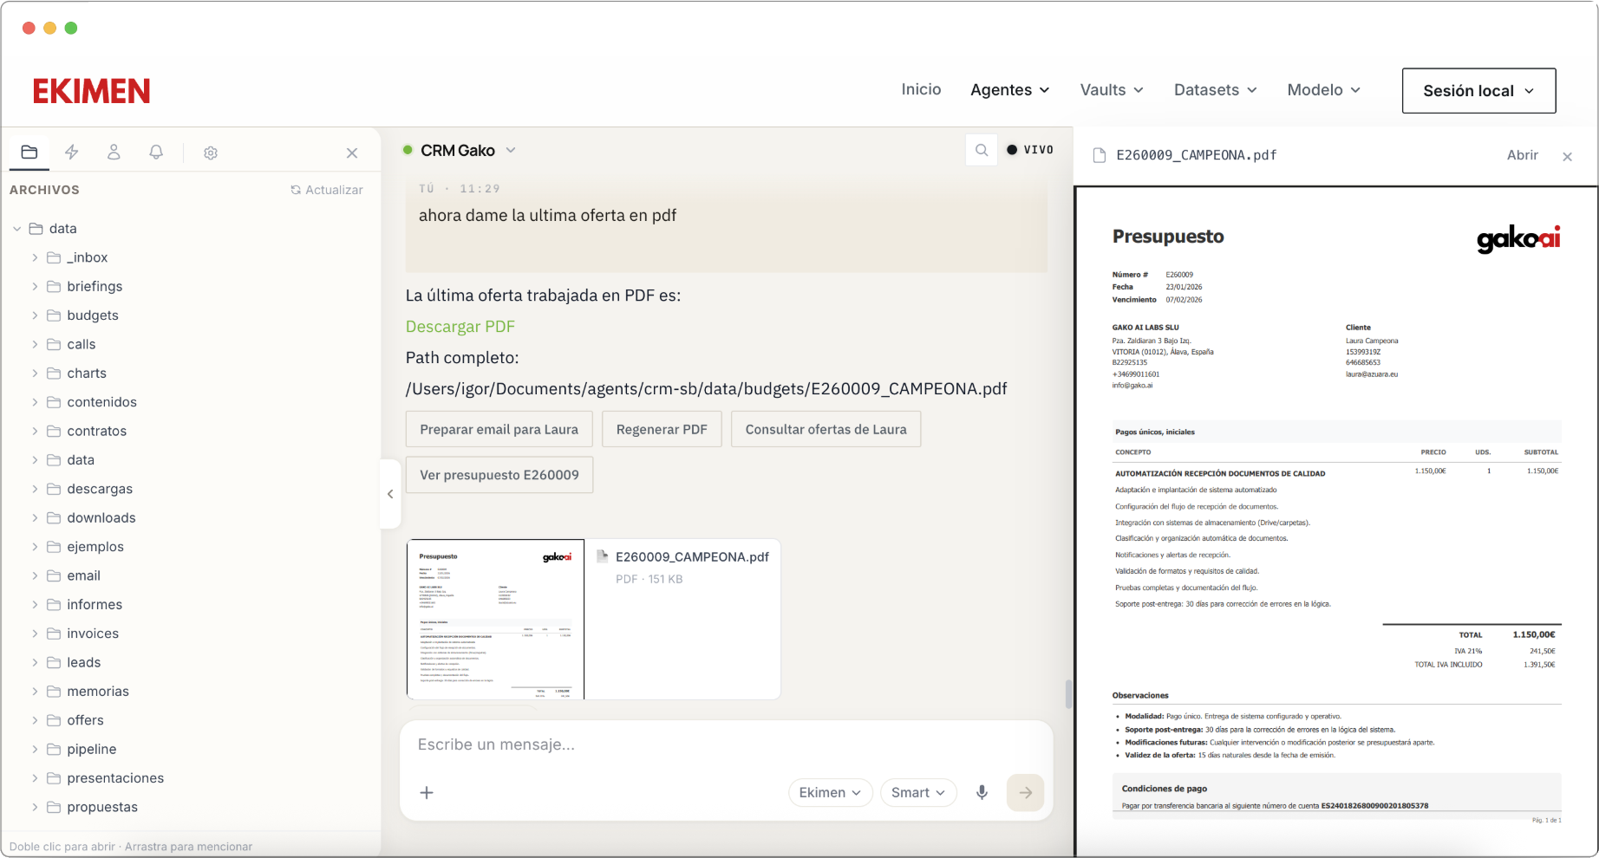Expand the briefings folder

(x=35, y=286)
